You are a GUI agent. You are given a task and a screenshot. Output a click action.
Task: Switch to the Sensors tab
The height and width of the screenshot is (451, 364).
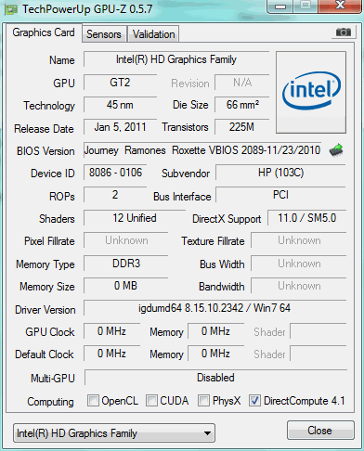click(x=104, y=34)
